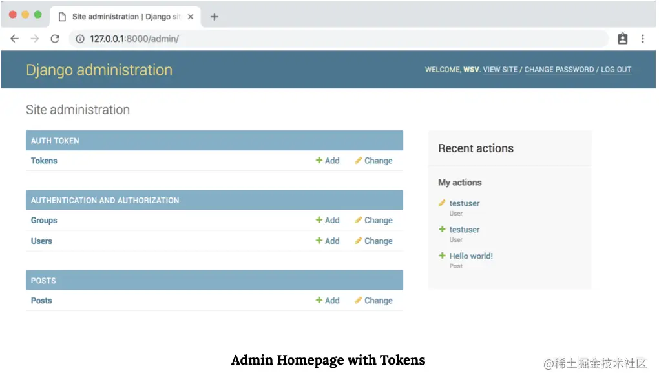The image size is (659, 382).
Task: Click LOG OUT in the header
Action: (616, 70)
